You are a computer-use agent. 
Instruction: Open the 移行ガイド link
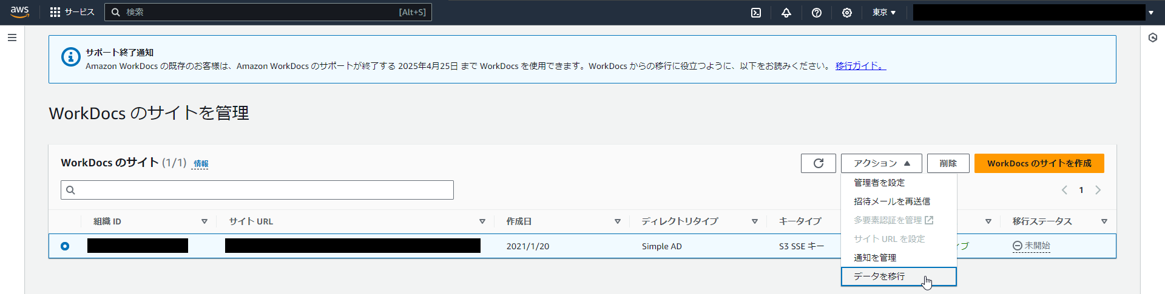pyautogui.click(x=860, y=66)
